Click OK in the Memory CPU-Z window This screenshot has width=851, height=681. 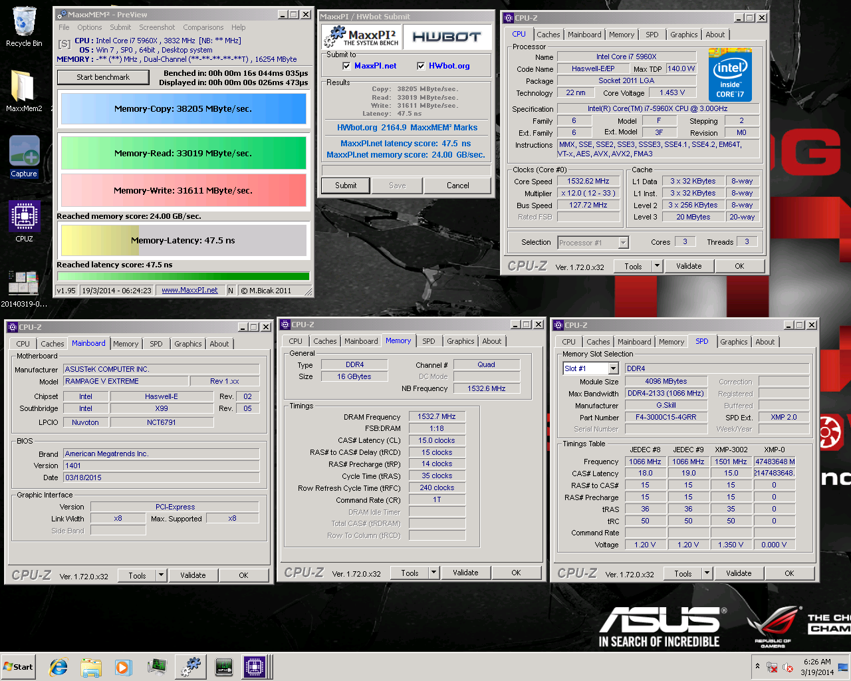516,573
